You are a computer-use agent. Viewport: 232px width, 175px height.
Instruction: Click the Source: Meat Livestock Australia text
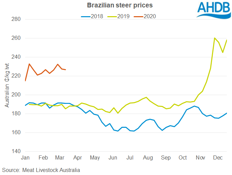point(41,170)
